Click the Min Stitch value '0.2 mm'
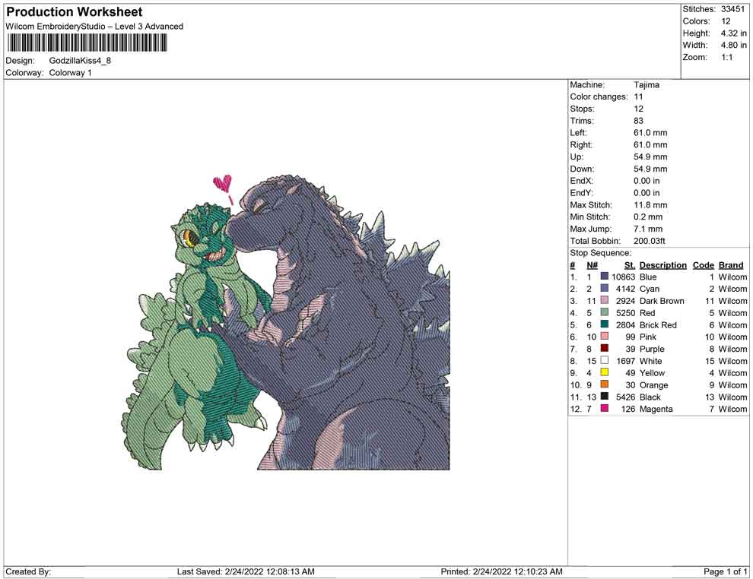 648,217
